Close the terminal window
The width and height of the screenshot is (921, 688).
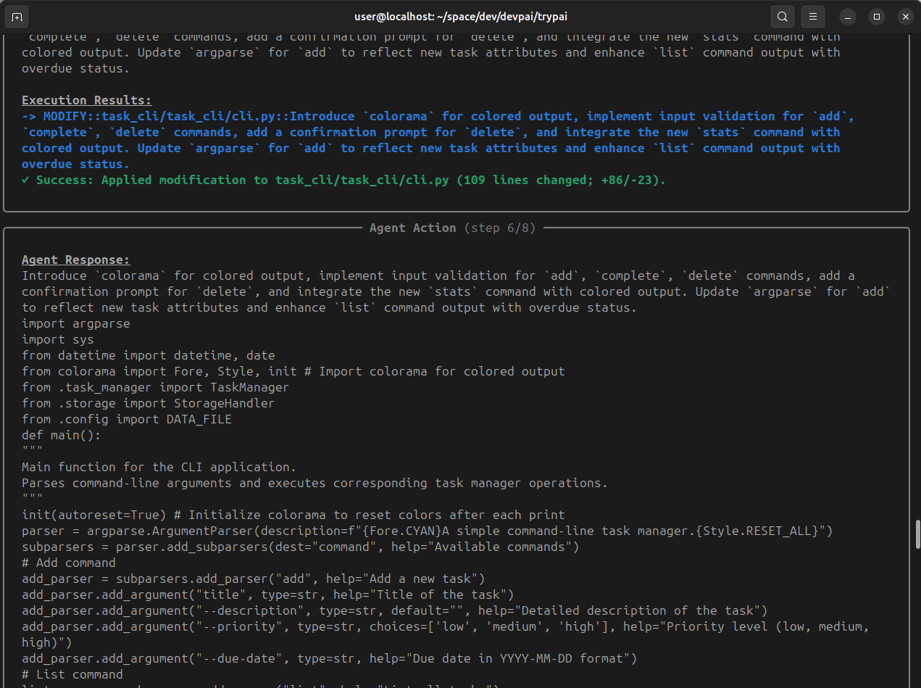pos(904,16)
